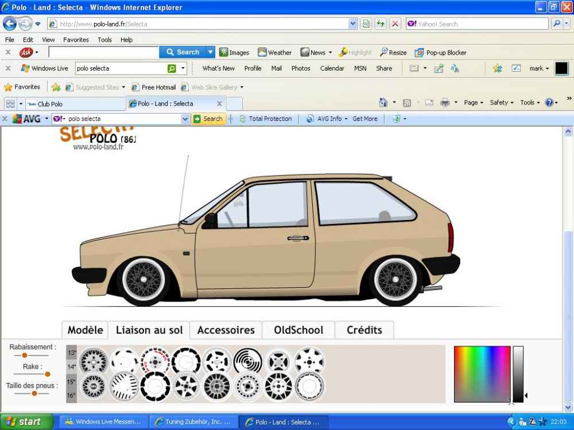574x430 pixels.
Task: Click the Ask toolbar logo icon
Action: coord(26,52)
